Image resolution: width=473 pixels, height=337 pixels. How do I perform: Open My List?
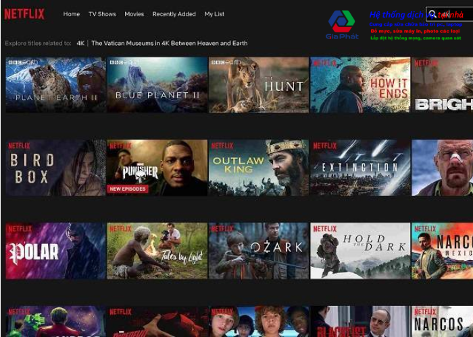click(214, 14)
